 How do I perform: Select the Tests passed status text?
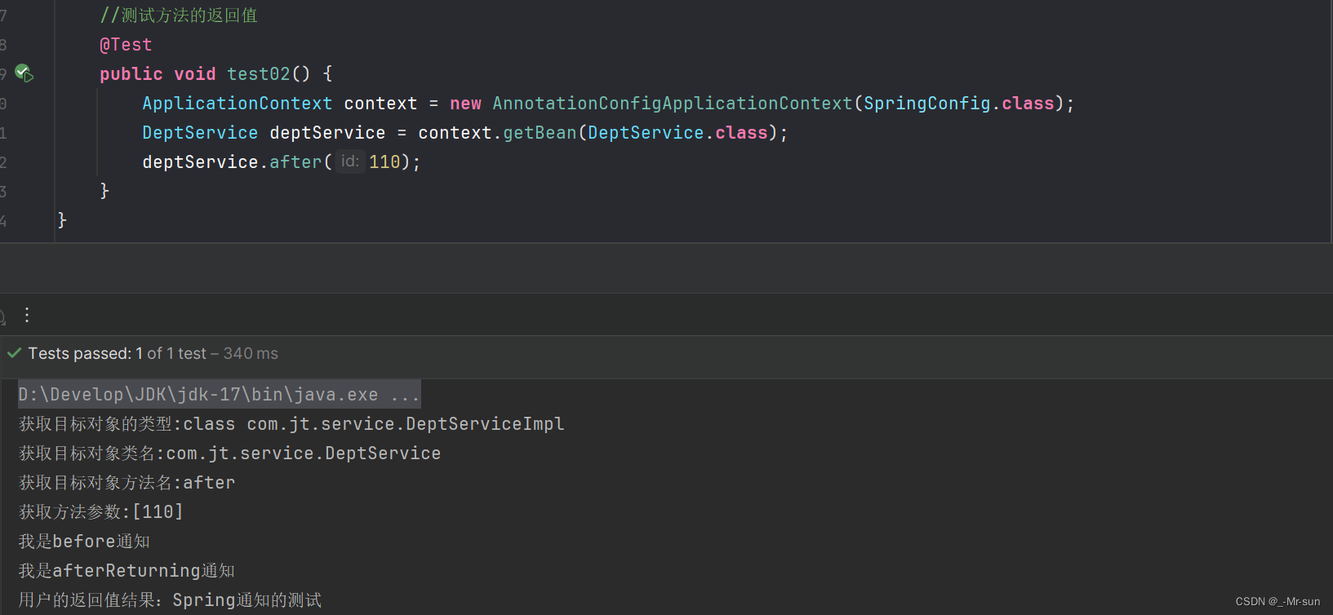pos(153,353)
